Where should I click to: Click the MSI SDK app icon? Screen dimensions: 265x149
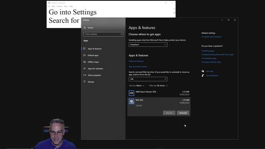[132, 101]
